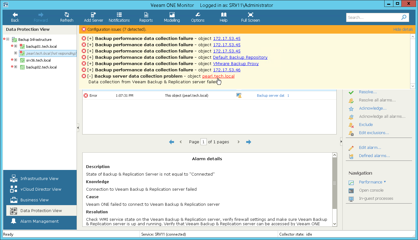Expand the backup01.tech.local tree node

point(15,46)
